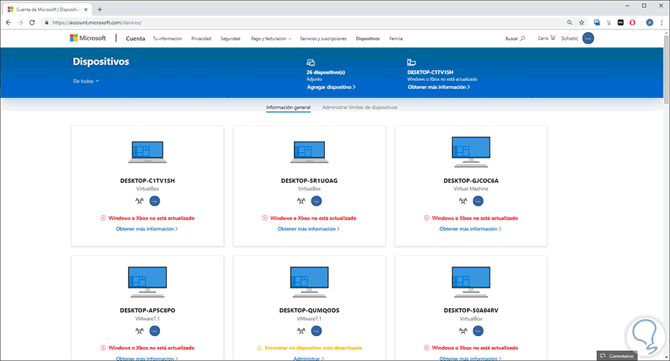The image size is (670, 361).
Task: Click the laptop image of DESKTOP-C1TV1SH
Action: click(147, 152)
